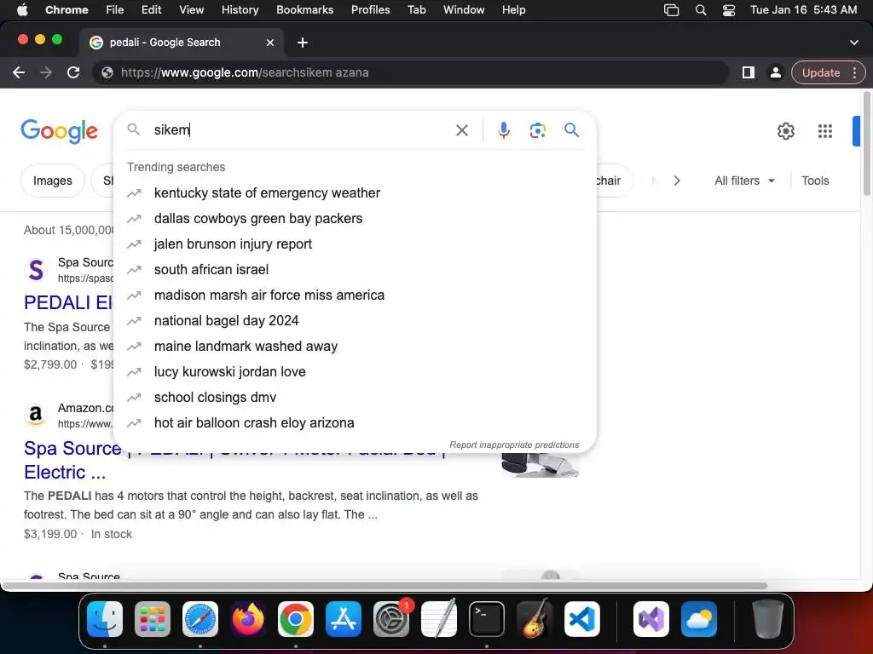Expand the tab search chevron
Image resolution: width=873 pixels, height=654 pixels.
pyautogui.click(x=854, y=43)
